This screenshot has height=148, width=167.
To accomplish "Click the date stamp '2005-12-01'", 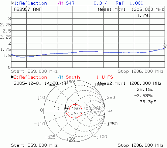I will coord(27,83).
